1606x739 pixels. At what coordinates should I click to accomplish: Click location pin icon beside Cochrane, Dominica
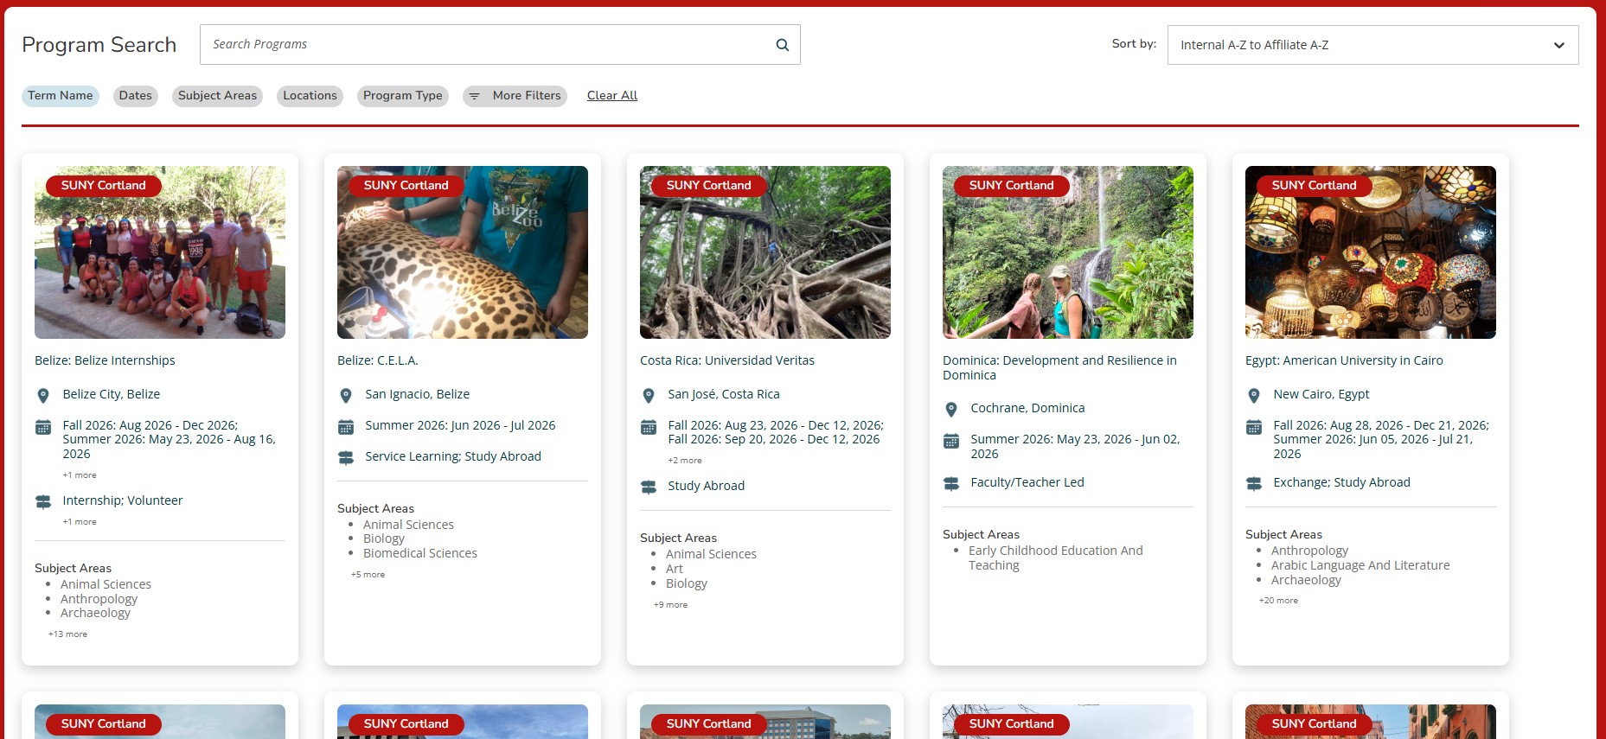pyautogui.click(x=951, y=410)
